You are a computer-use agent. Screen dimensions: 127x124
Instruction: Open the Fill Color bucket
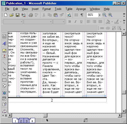click(108, 22)
